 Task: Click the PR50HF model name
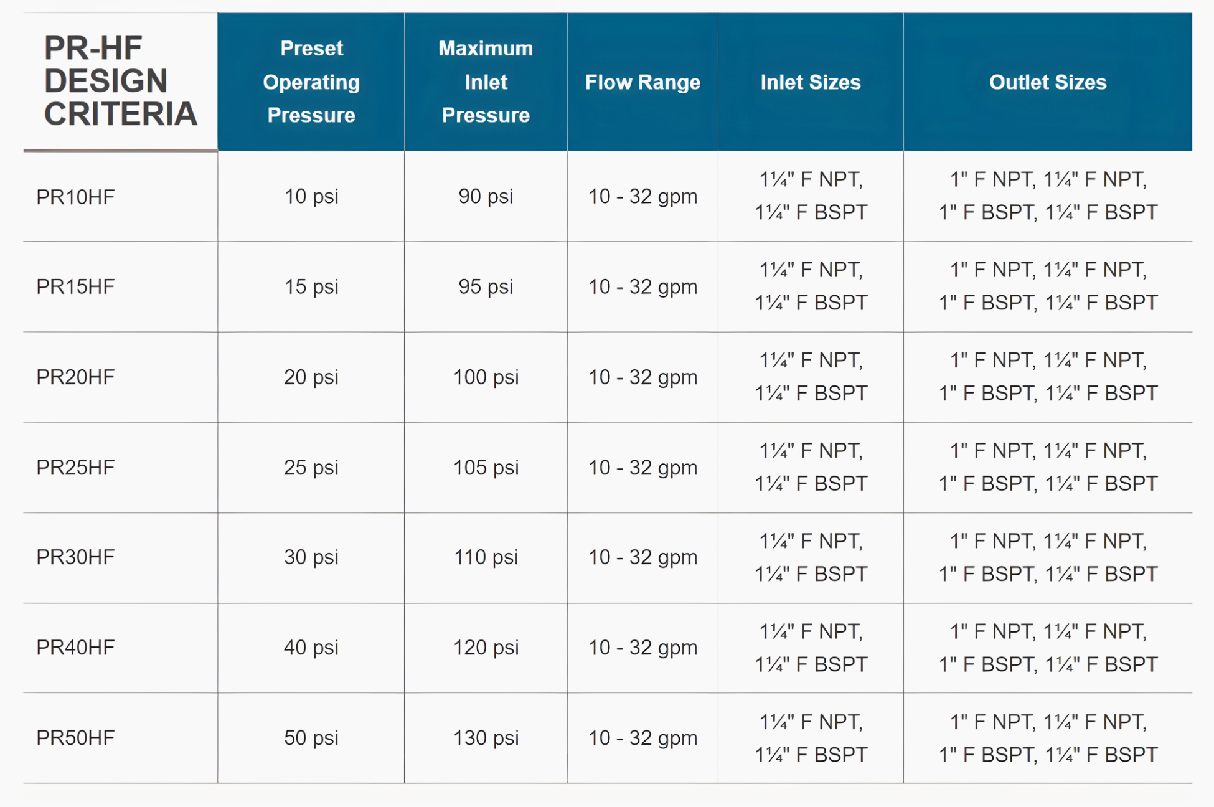click(x=75, y=737)
